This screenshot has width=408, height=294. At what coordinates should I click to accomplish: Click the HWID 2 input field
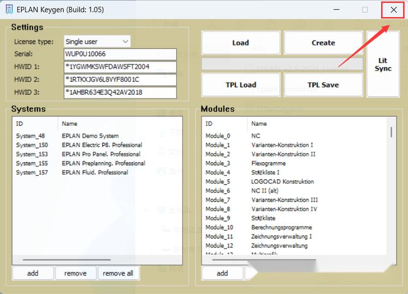[x=120, y=80]
